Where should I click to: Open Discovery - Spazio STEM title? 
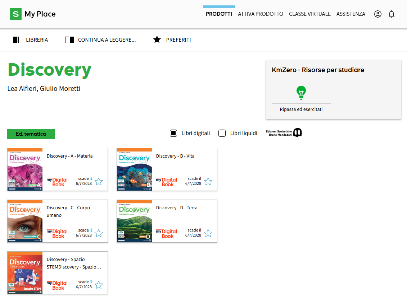pos(74,263)
